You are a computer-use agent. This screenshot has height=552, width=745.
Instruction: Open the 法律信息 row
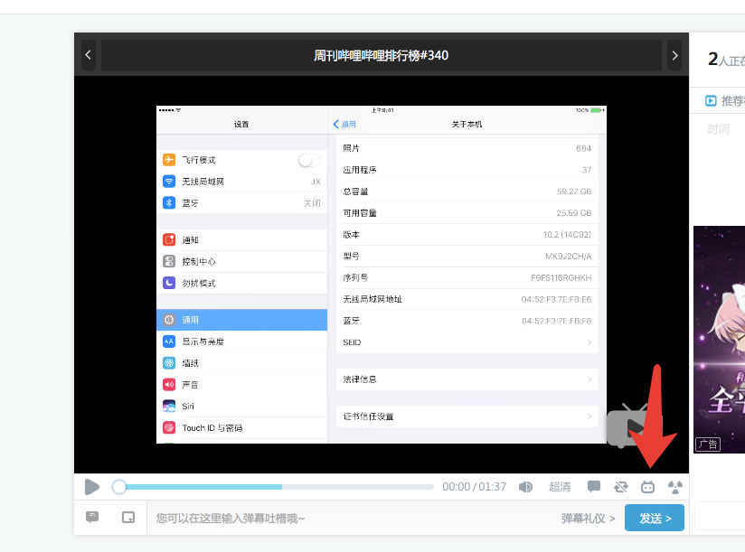[x=467, y=379]
